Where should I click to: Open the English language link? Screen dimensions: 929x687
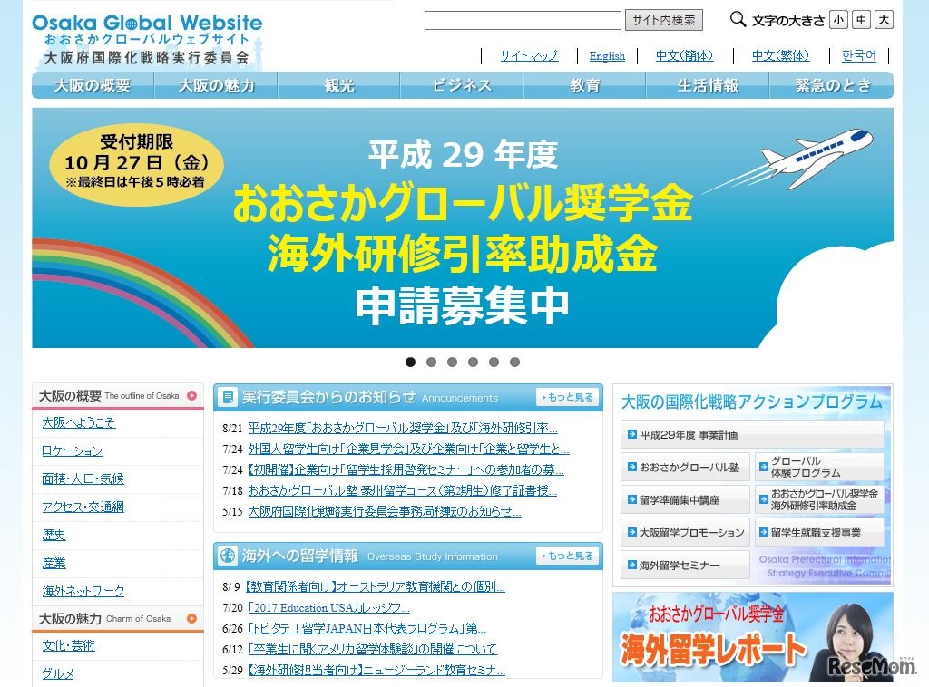606,55
